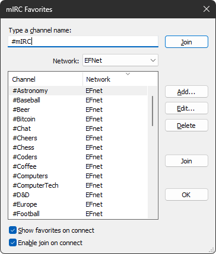Select the #Cheers channel row
Viewport: 216px width, 254px height.
point(78,138)
